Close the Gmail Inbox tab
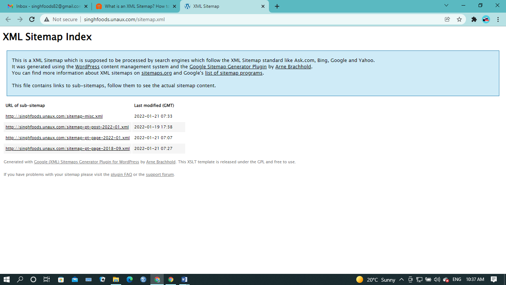The height and width of the screenshot is (285, 506). pyautogui.click(x=86, y=6)
